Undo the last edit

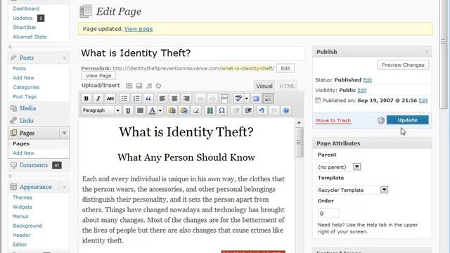[262, 110]
